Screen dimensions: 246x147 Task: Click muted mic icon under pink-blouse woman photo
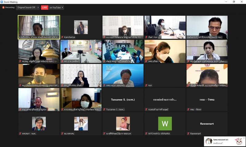pyautogui.click(x=104, y=133)
